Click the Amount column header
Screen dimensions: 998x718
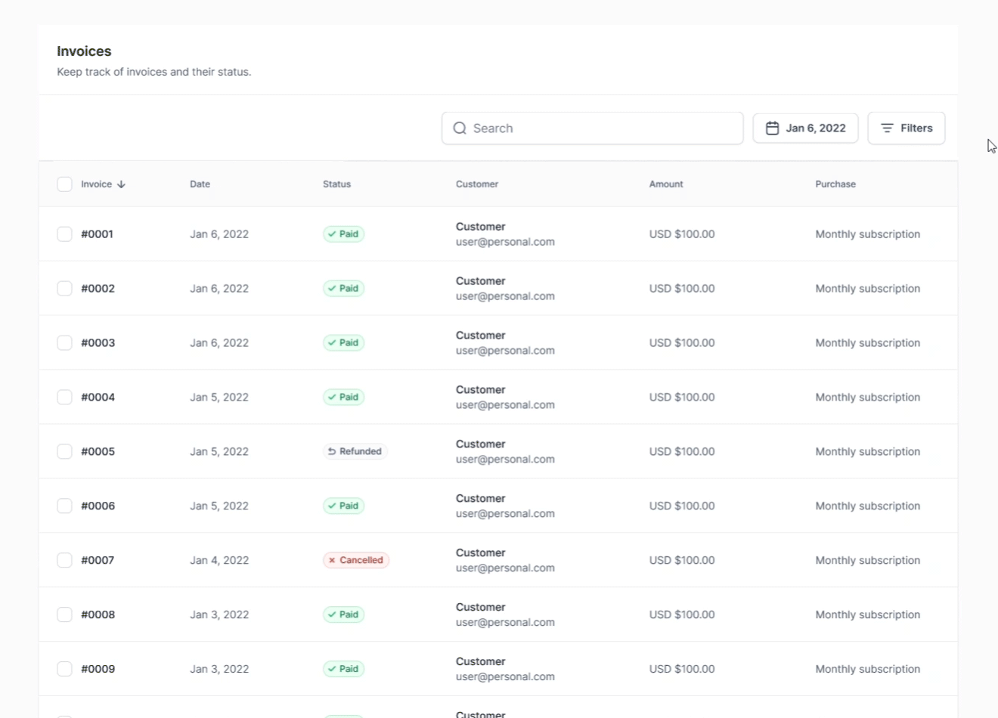(665, 184)
